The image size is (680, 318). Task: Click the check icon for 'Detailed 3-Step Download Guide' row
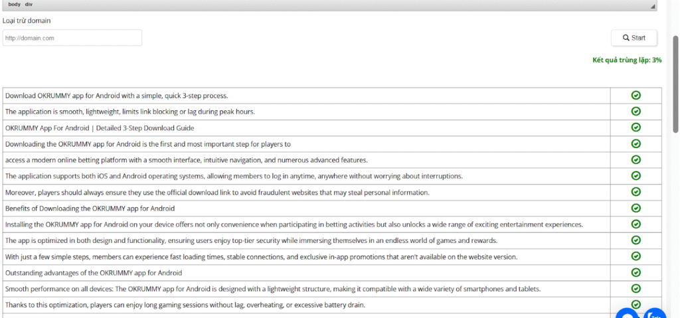(636, 127)
